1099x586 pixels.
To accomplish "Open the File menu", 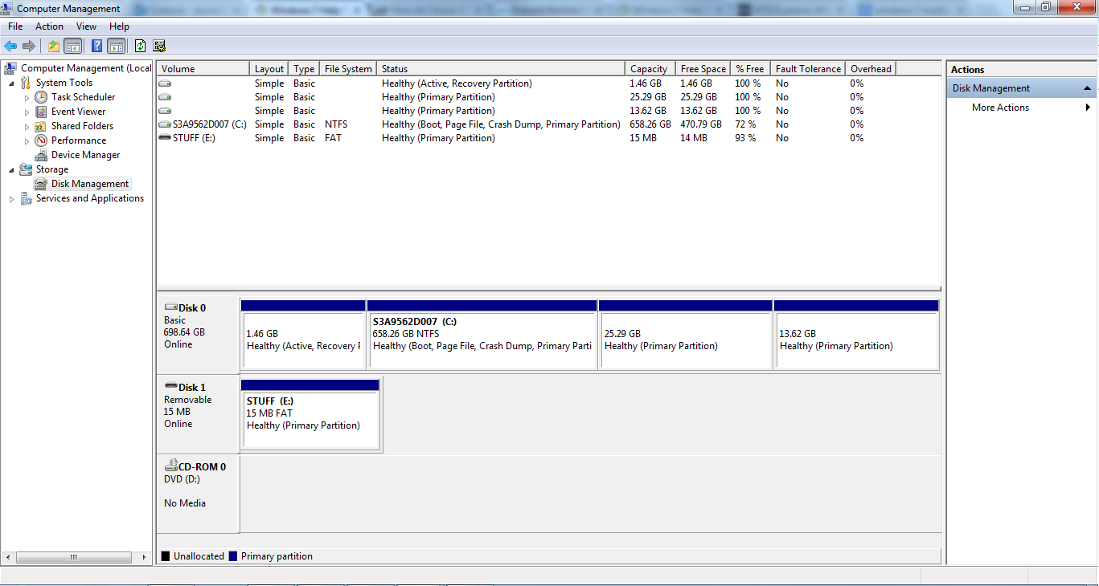I will 15,26.
